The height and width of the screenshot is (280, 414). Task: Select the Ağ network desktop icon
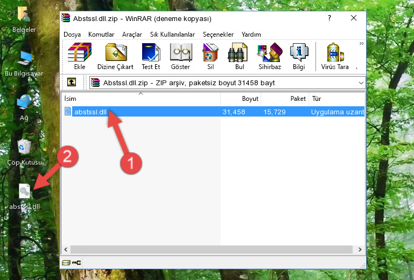[24, 108]
